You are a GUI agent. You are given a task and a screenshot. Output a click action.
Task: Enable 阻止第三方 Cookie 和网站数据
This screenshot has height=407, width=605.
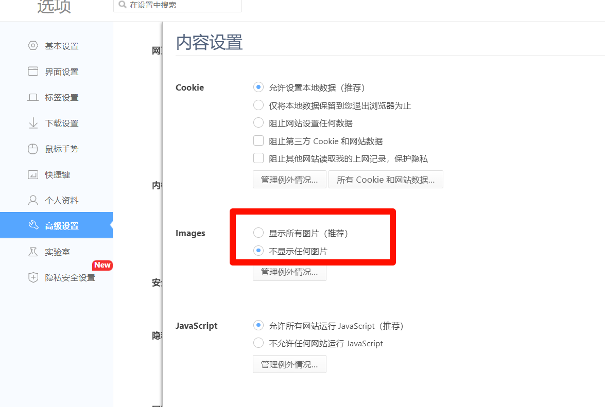click(258, 140)
